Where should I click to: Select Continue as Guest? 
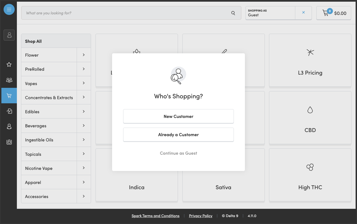pyautogui.click(x=178, y=153)
